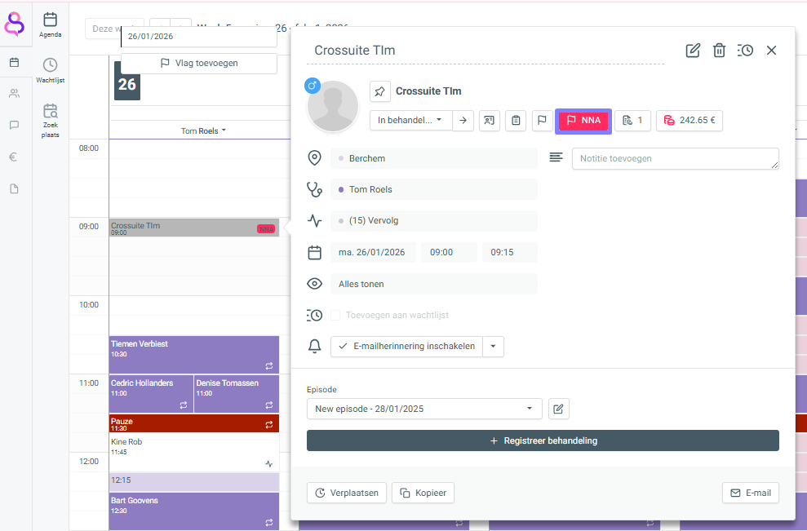Switch to the Agenda tab
The width and height of the screenshot is (807, 531).
coord(50,24)
